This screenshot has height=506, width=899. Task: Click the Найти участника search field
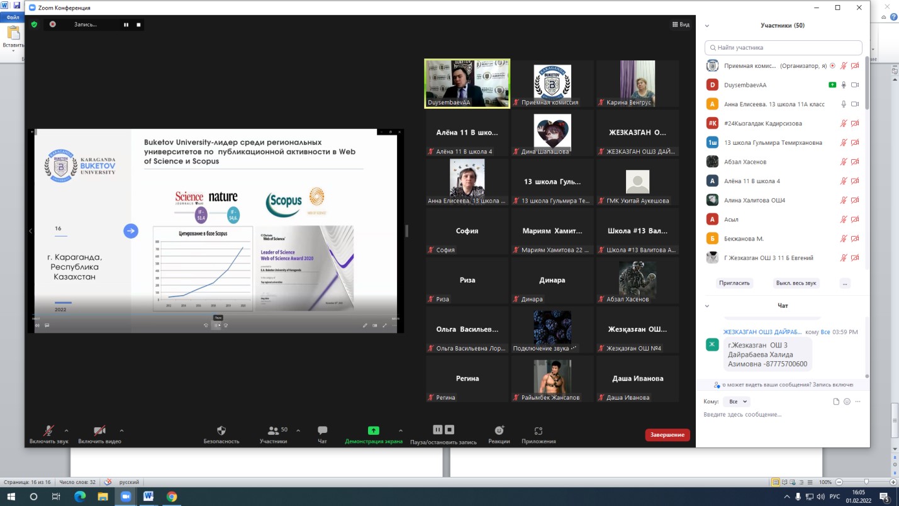pyautogui.click(x=783, y=47)
